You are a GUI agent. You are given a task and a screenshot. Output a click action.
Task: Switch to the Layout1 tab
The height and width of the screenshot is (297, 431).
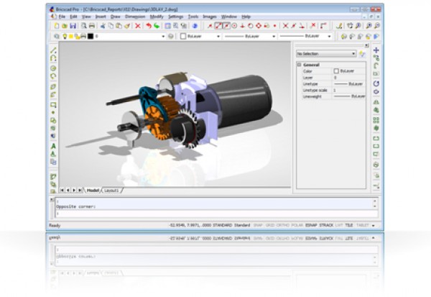tap(111, 190)
